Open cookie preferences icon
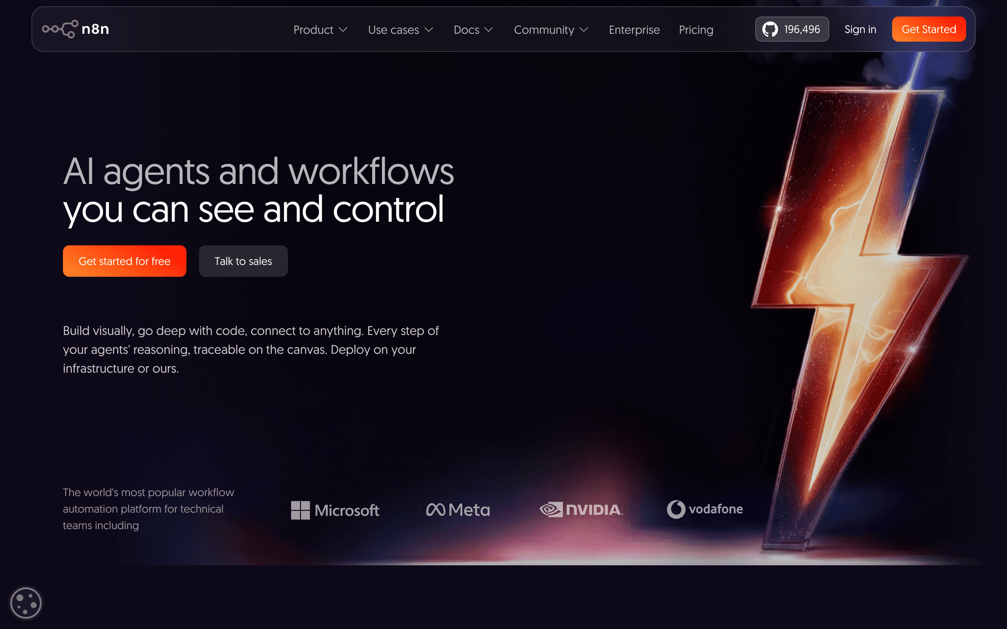 [x=26, y=603]
